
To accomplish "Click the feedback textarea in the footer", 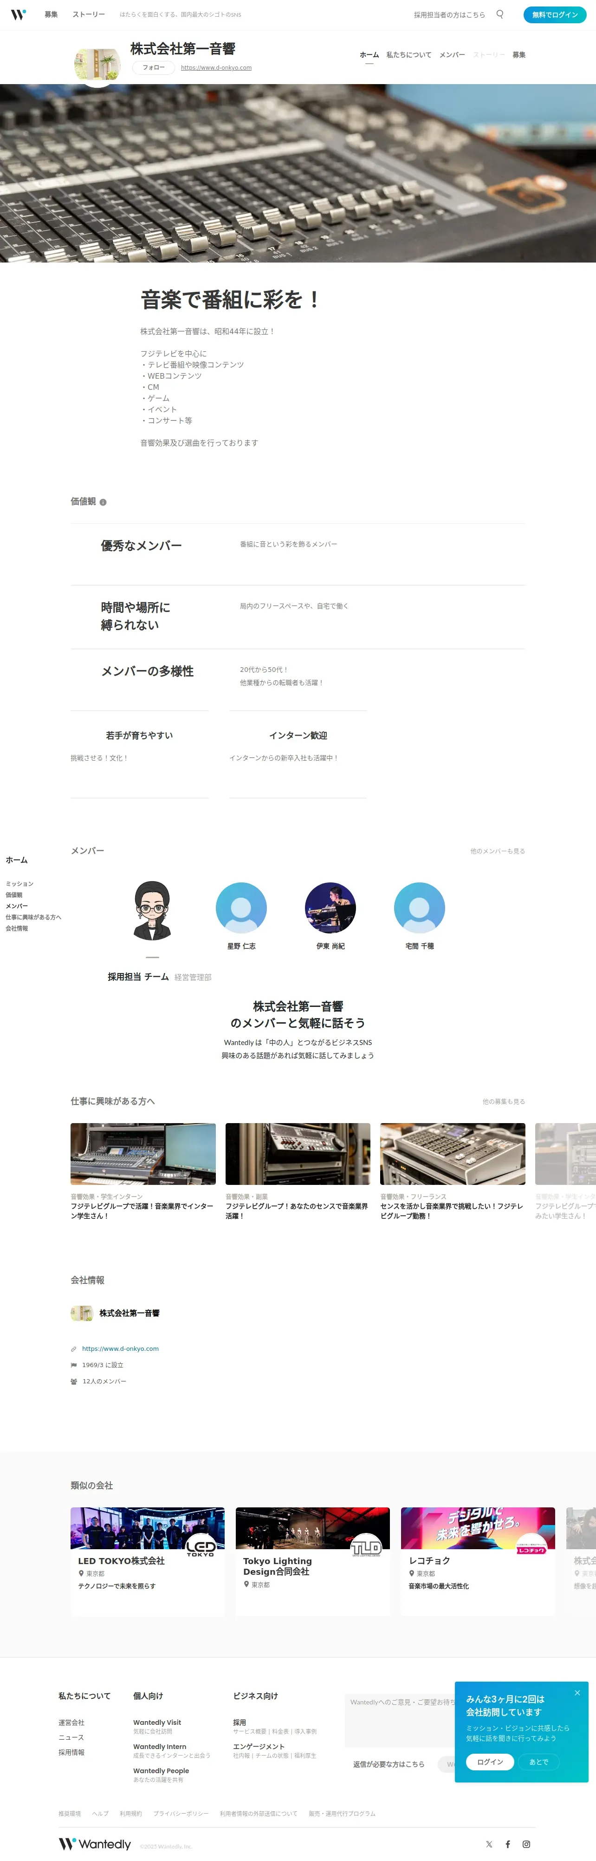I will pyautogui.click(x=401, y=1721).
